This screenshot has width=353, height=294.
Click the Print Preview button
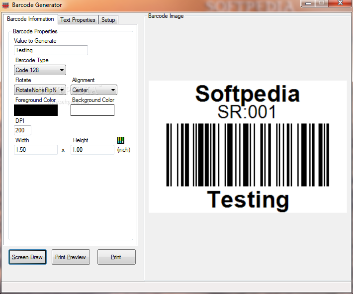pyautogui.click(x=71, y=257)
